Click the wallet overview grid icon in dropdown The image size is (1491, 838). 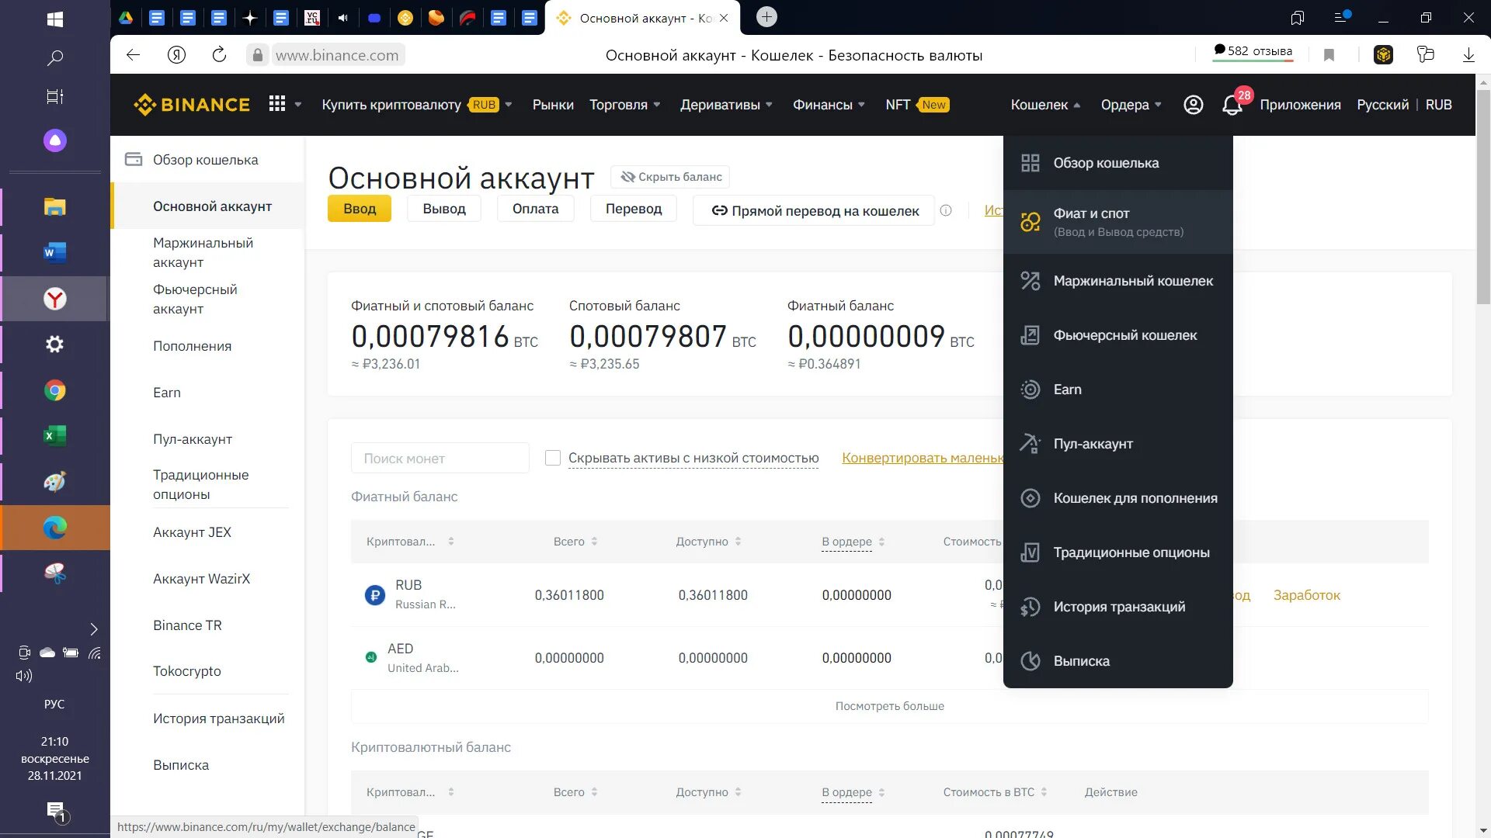pyautogui.click(x=1030, y=163)
